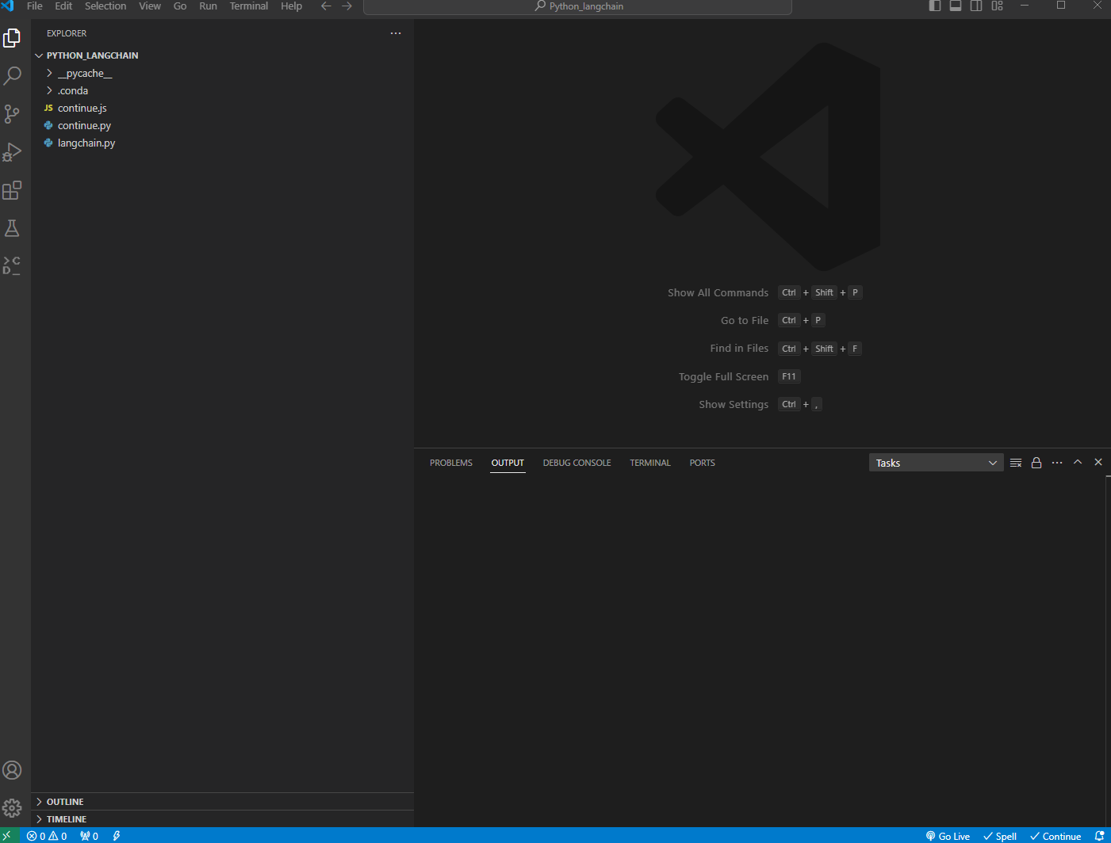Switch to the OUTPUT tab

(x=508, y=463)
